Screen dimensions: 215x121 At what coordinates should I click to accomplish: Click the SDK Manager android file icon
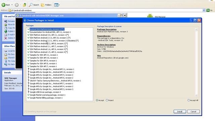tap(150, 16)
